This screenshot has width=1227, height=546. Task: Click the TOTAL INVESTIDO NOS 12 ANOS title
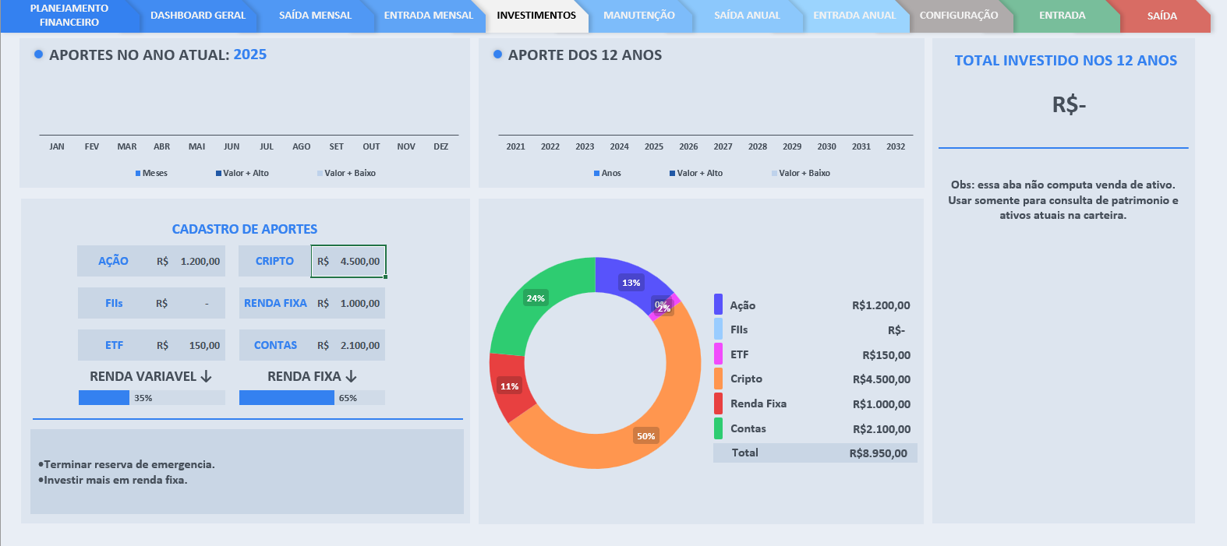[1066, 61]
